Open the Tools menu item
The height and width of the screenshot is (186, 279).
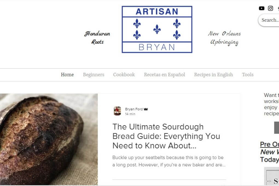[248, 75]
